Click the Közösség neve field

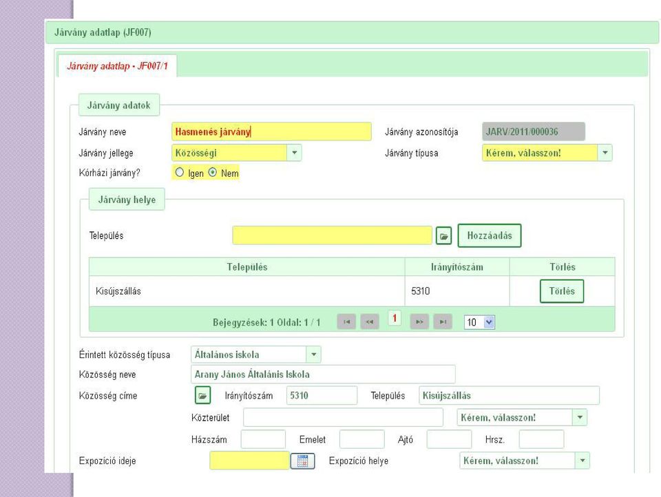(323, 374)
